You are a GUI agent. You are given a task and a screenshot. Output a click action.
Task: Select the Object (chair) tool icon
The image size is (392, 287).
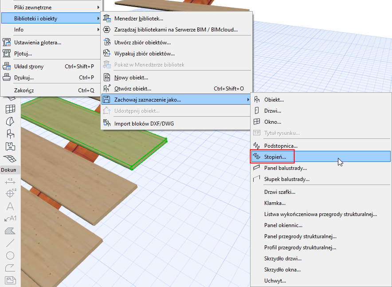10,134
